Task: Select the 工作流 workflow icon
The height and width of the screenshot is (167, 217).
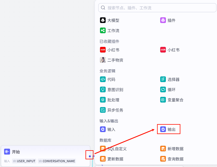Action: coord(103,30)
